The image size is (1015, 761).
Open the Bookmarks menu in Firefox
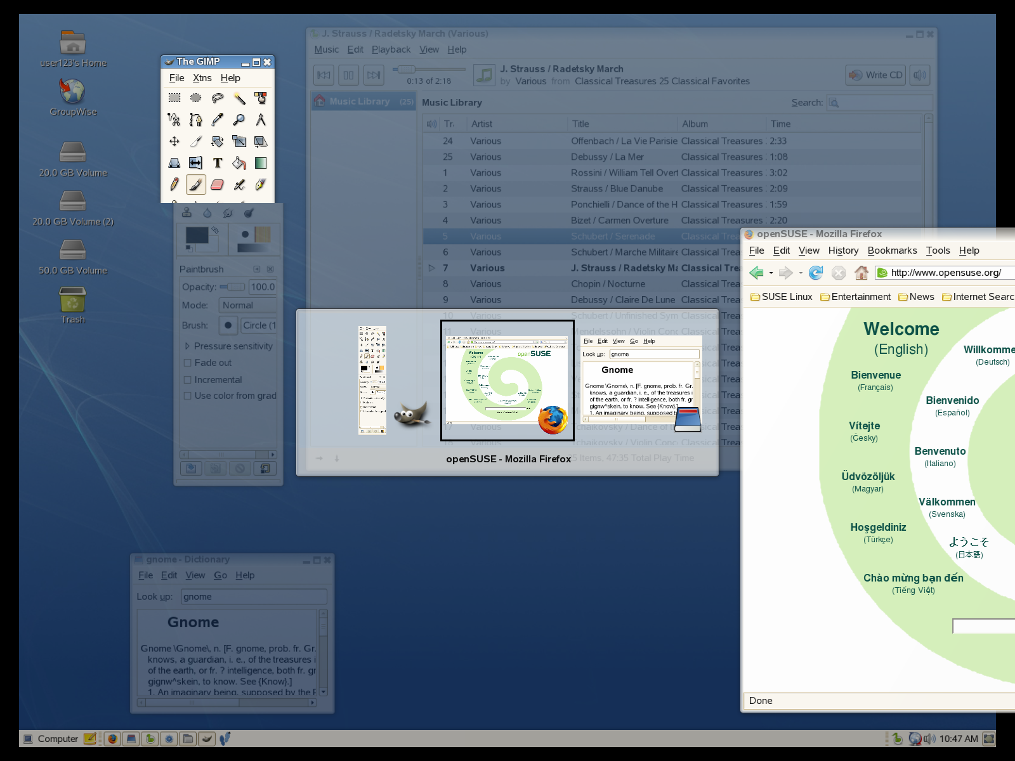click(x=892, y=250)
